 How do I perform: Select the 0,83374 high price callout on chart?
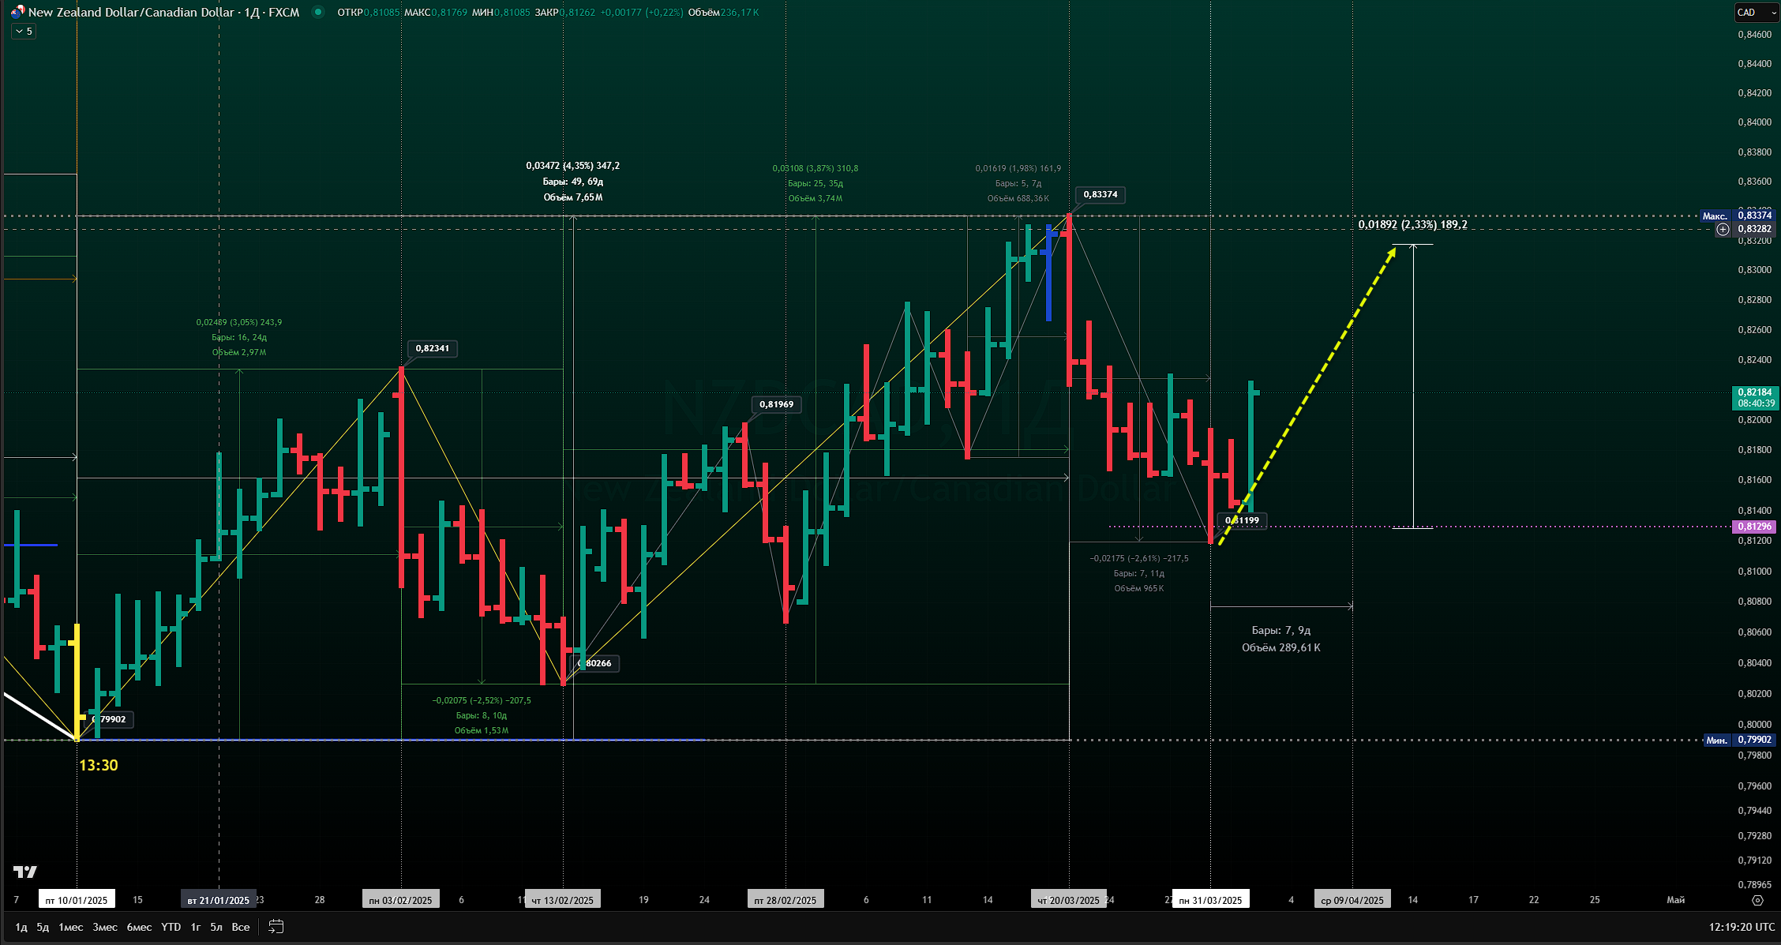tap(1100, 194)
